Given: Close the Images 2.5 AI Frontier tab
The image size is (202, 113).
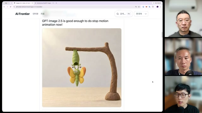Looking at the screenshot, I should (32, 3).
